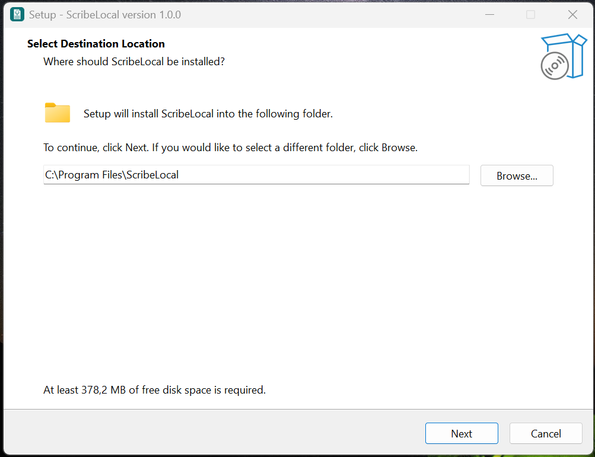The height and width of the screenshot is (457, 595).
Task: Click the free disk space notice text
Action: point(154,389)
